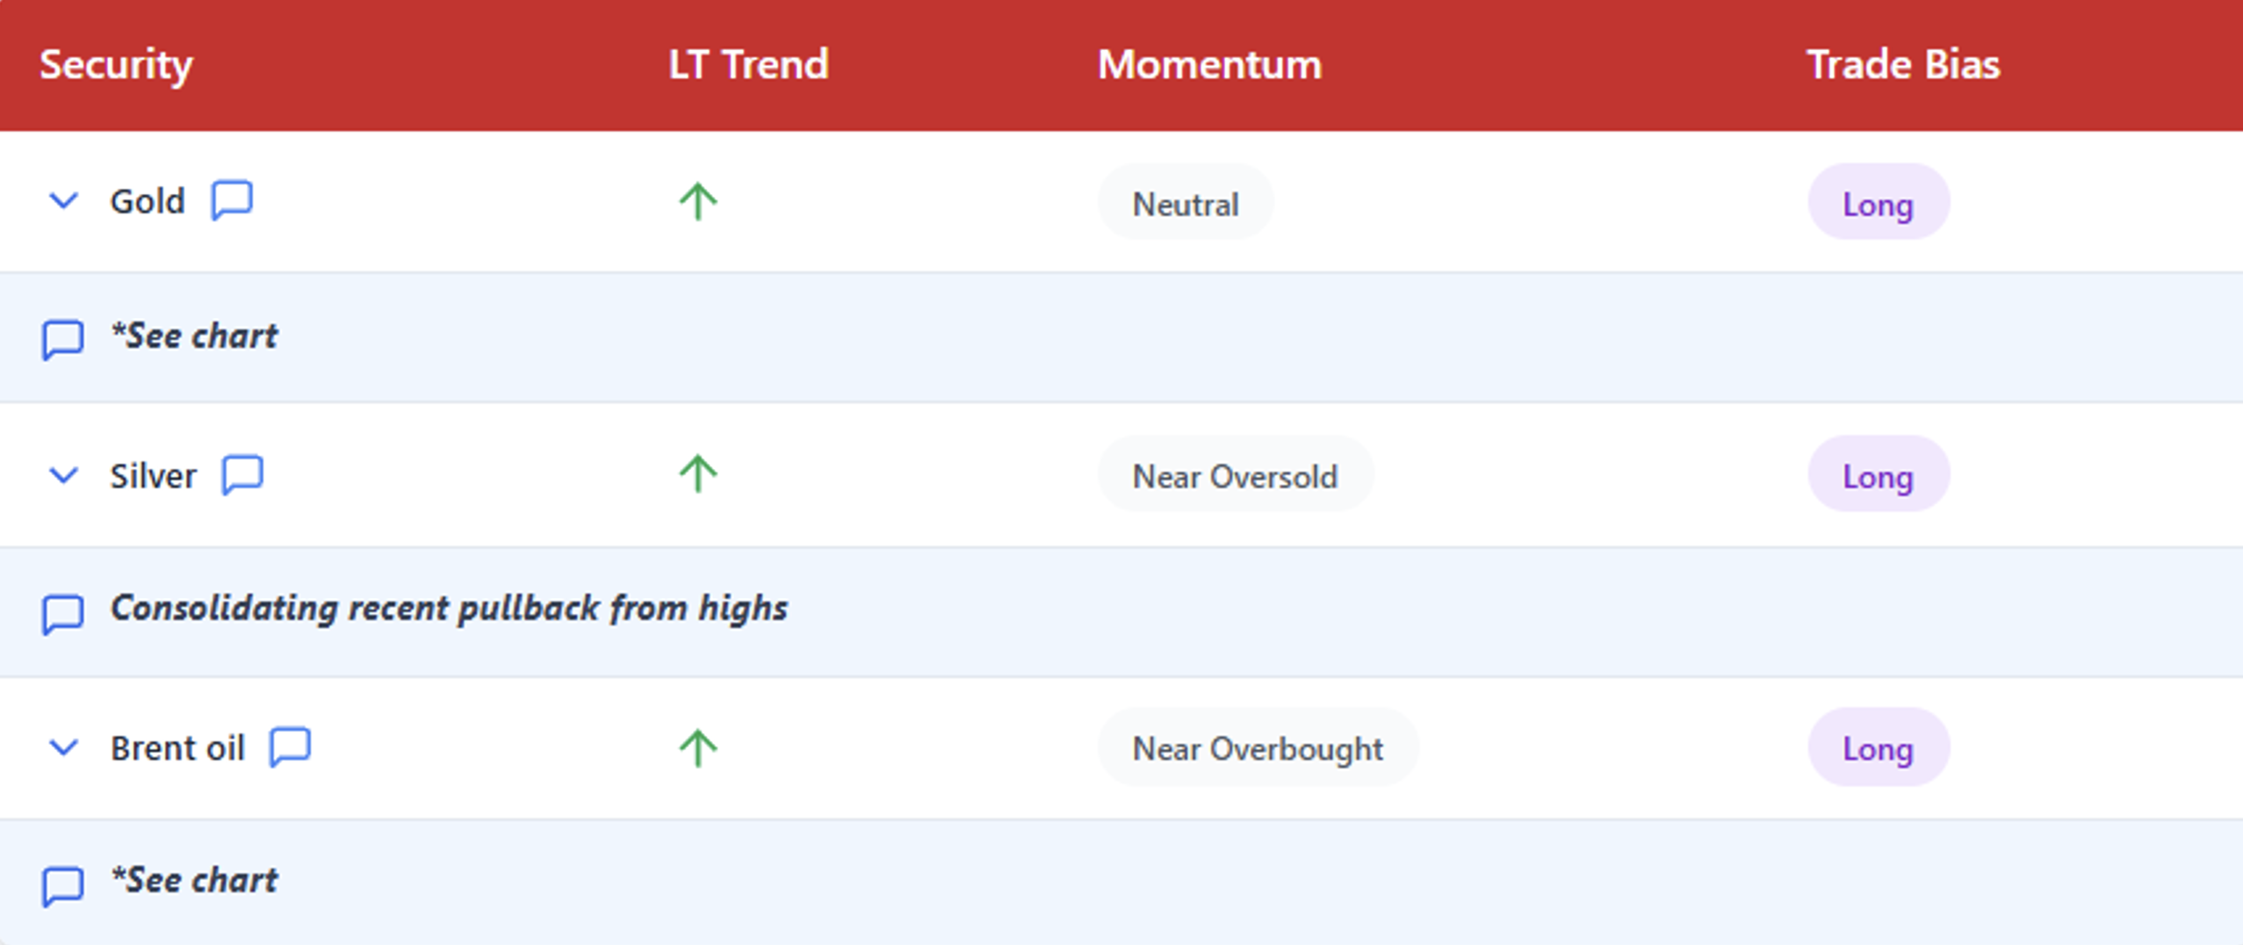Click note icon in Gold's See chart row

[x=63, y=339]
